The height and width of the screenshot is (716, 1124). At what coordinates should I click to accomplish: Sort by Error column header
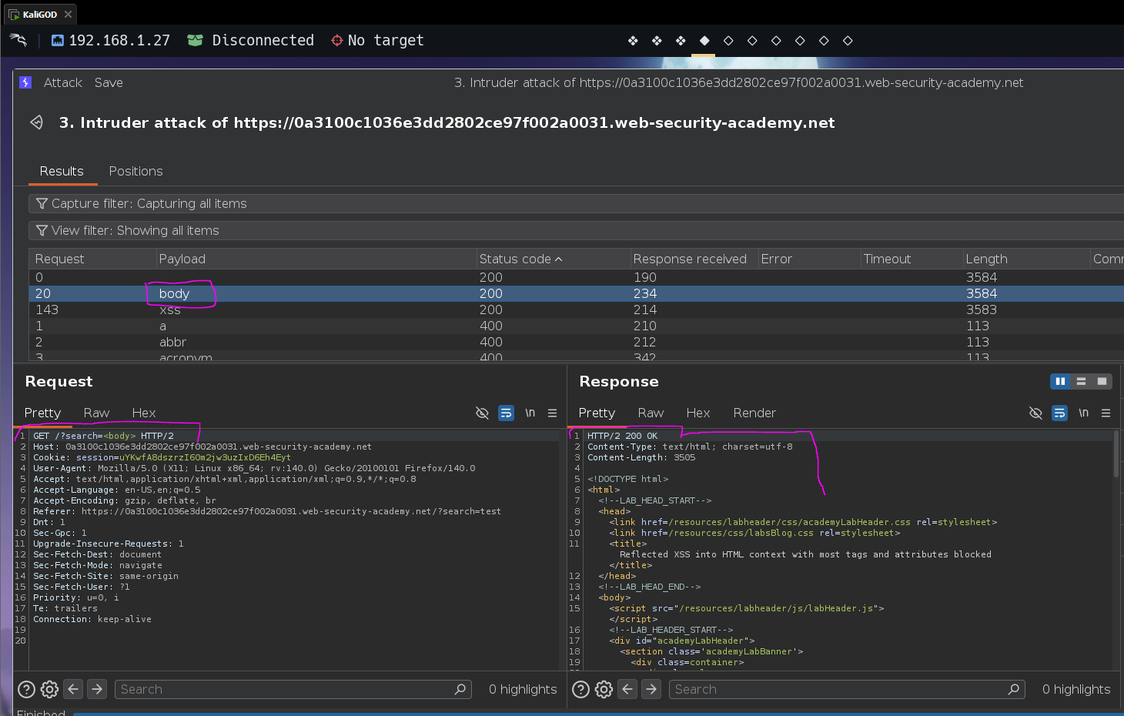coord(808,259)
